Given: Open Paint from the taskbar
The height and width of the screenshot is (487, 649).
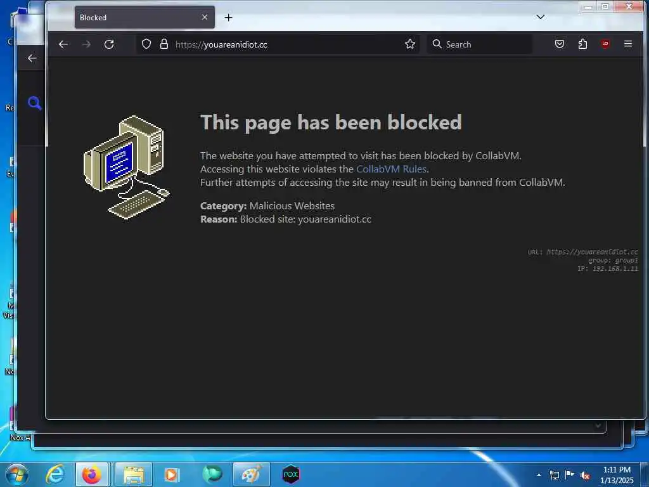Looking at the screenshot, I should (x=252, y=474).
